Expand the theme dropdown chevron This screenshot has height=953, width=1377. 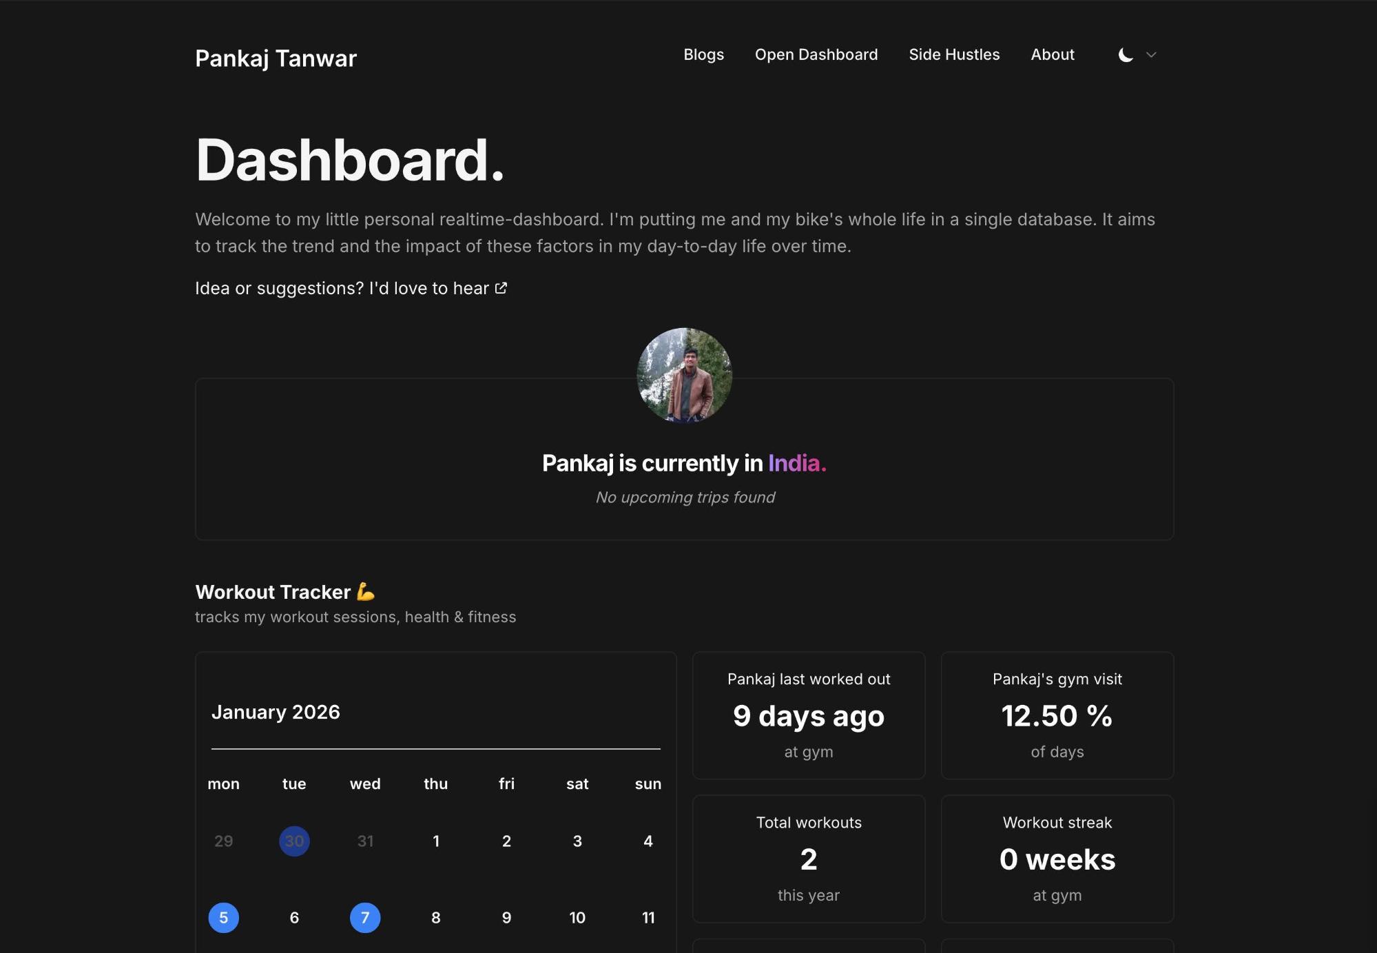(1151, 55)
